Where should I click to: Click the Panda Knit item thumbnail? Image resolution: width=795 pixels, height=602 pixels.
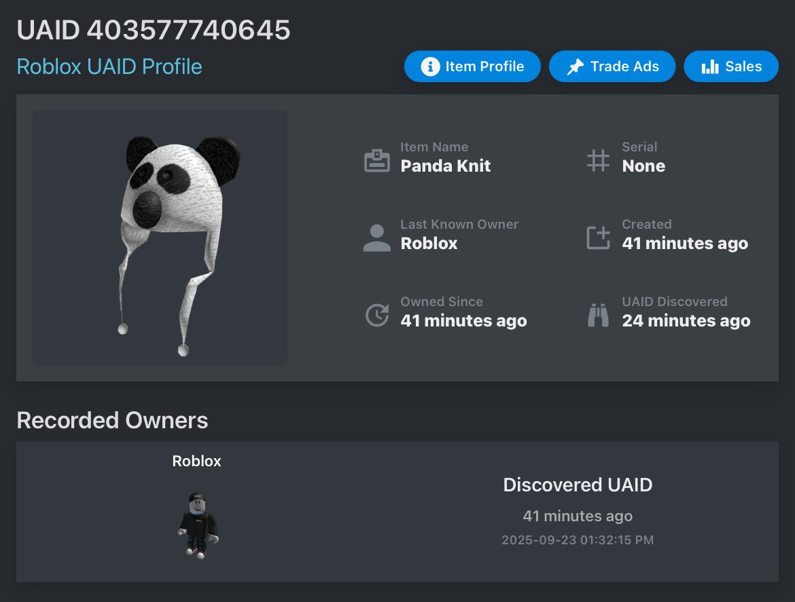[160, 238]
